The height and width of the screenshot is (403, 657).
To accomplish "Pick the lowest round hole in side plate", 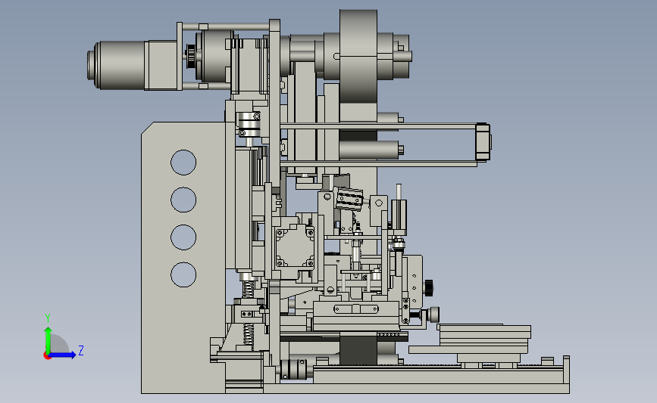I will tap(183, 274).
